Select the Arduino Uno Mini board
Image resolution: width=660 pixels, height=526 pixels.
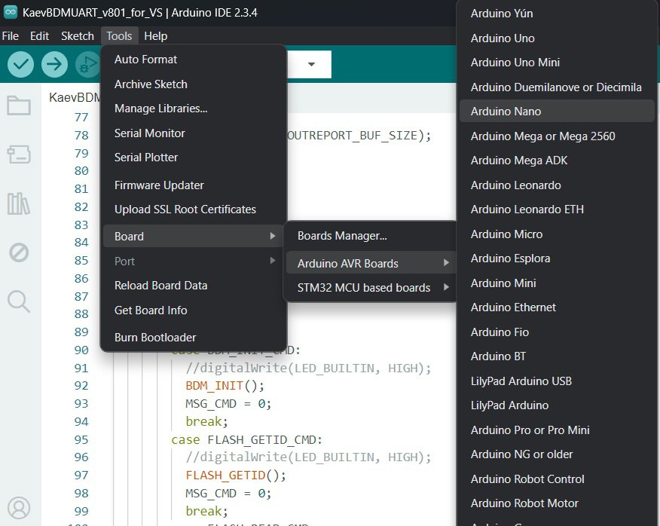557,63
